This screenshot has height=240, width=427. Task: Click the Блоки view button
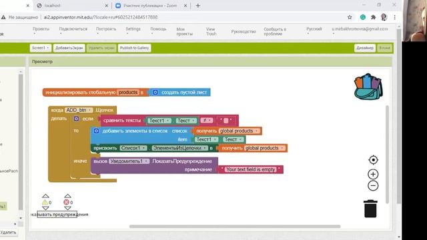384,48
